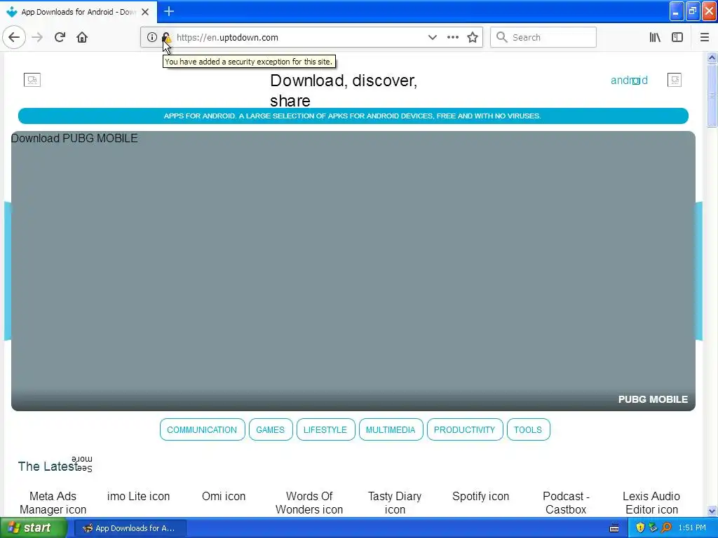Open page actions three-dot menu
Image resolution: width=718 pixels, height=538 pixels.
[452, 37]
